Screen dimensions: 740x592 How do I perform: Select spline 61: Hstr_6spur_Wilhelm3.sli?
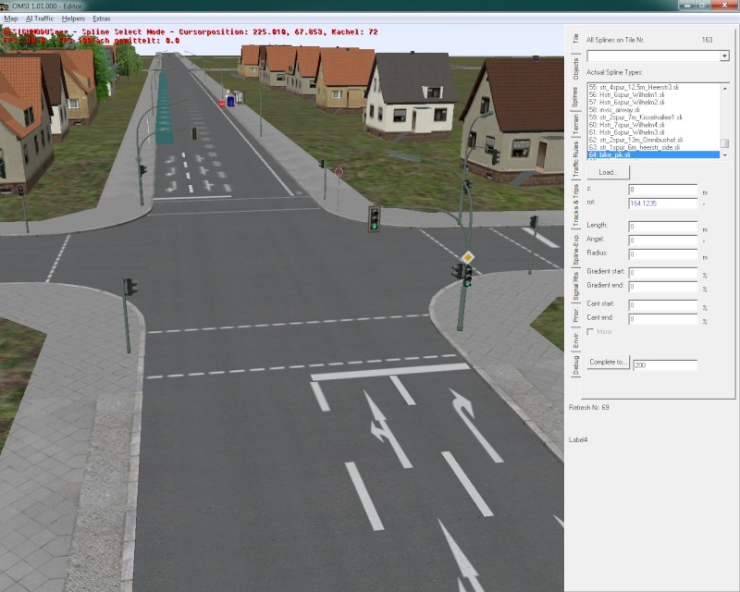(654, 132)
